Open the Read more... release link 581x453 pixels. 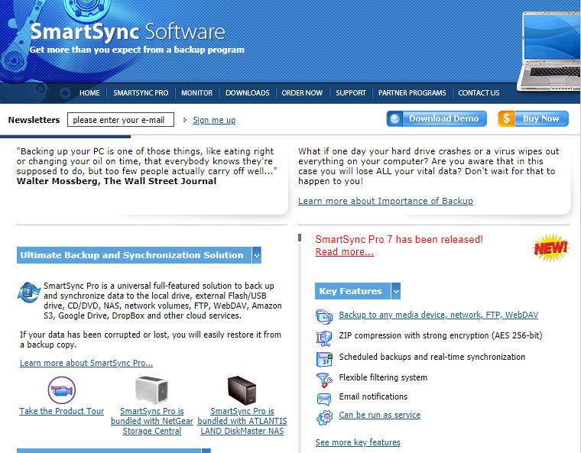click(344, 252)
